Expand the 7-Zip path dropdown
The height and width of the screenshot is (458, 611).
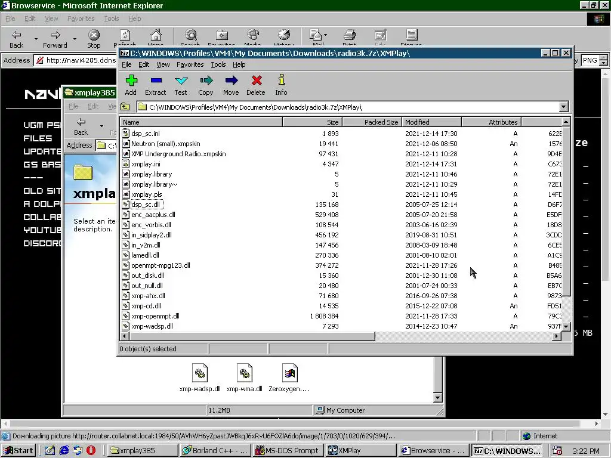point(563,107)
